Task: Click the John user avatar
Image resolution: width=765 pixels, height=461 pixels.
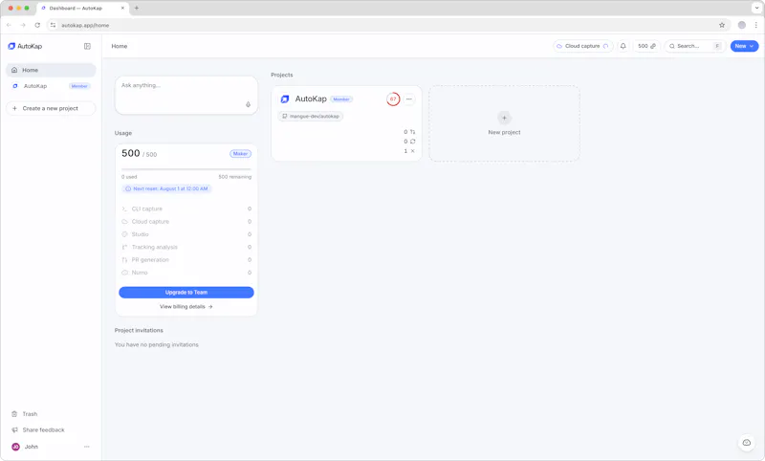Action: (15, 447)
